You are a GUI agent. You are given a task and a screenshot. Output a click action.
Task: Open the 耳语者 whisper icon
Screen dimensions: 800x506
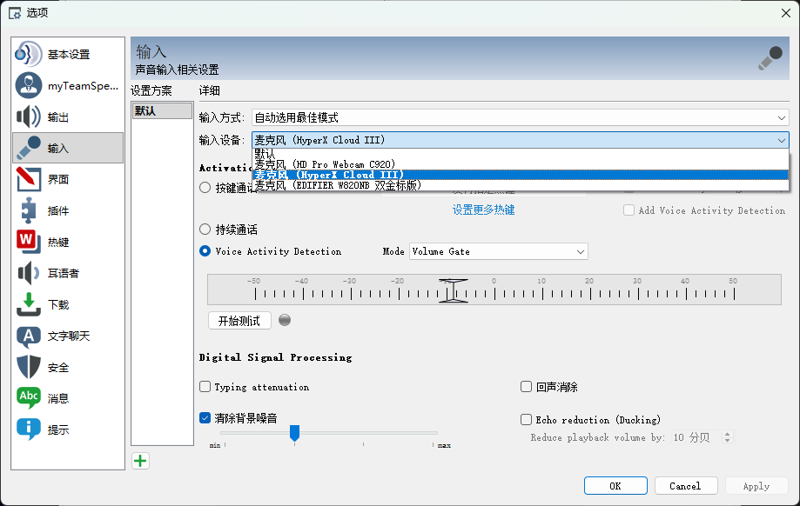(29, 273)
